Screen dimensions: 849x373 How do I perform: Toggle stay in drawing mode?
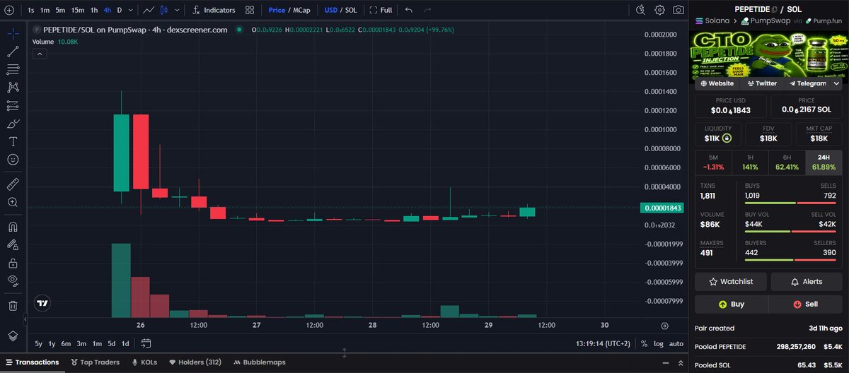pyautogui.click(x=13, y=245)
